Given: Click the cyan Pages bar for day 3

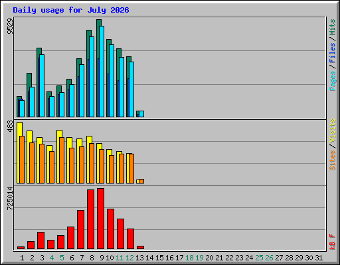Looking at the screenshot, I should [42, 85].
